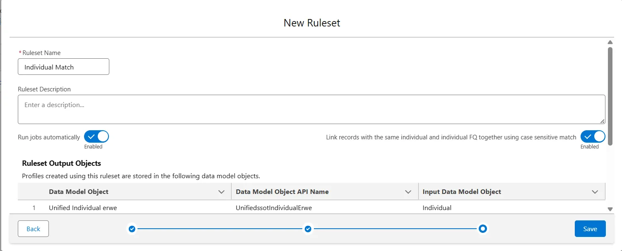The width and height of the screenshot is (622, 251).
Task: Save the new ruleset
Action: pyautogui.click(x=590, y=229)
